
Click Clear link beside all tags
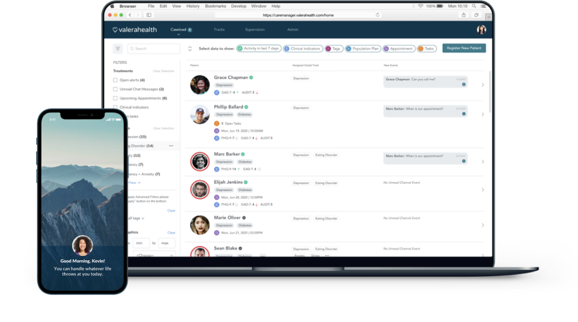(171, 211)
